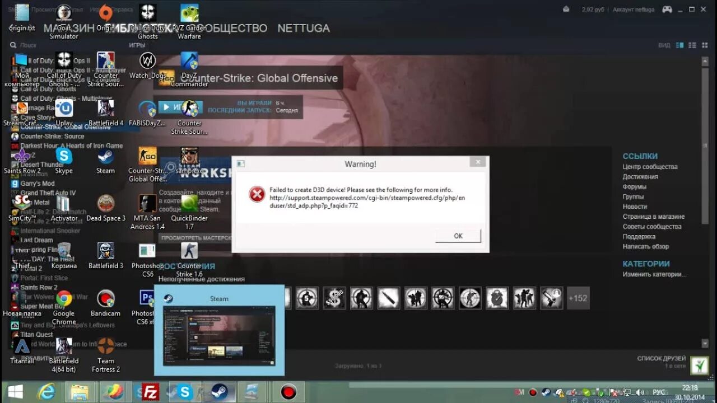
Task: Open the FileZilla taskbar icon
Action: (150, 392)
